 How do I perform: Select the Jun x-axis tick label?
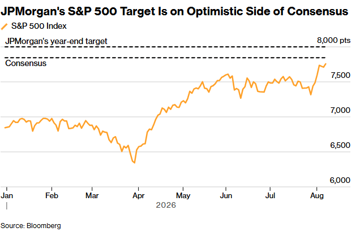[226, 196]
